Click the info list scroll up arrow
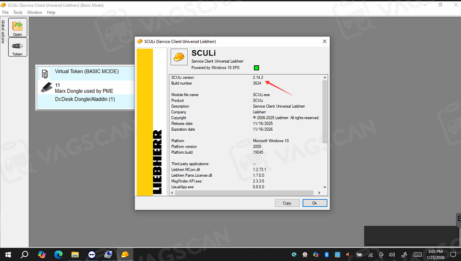The height and width of the screenshot is (261, 461). click(325, 78)
